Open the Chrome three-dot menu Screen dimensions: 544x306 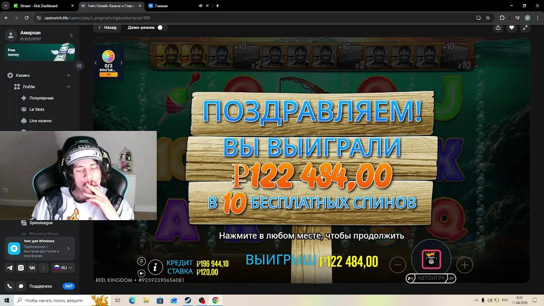(538, 18)
